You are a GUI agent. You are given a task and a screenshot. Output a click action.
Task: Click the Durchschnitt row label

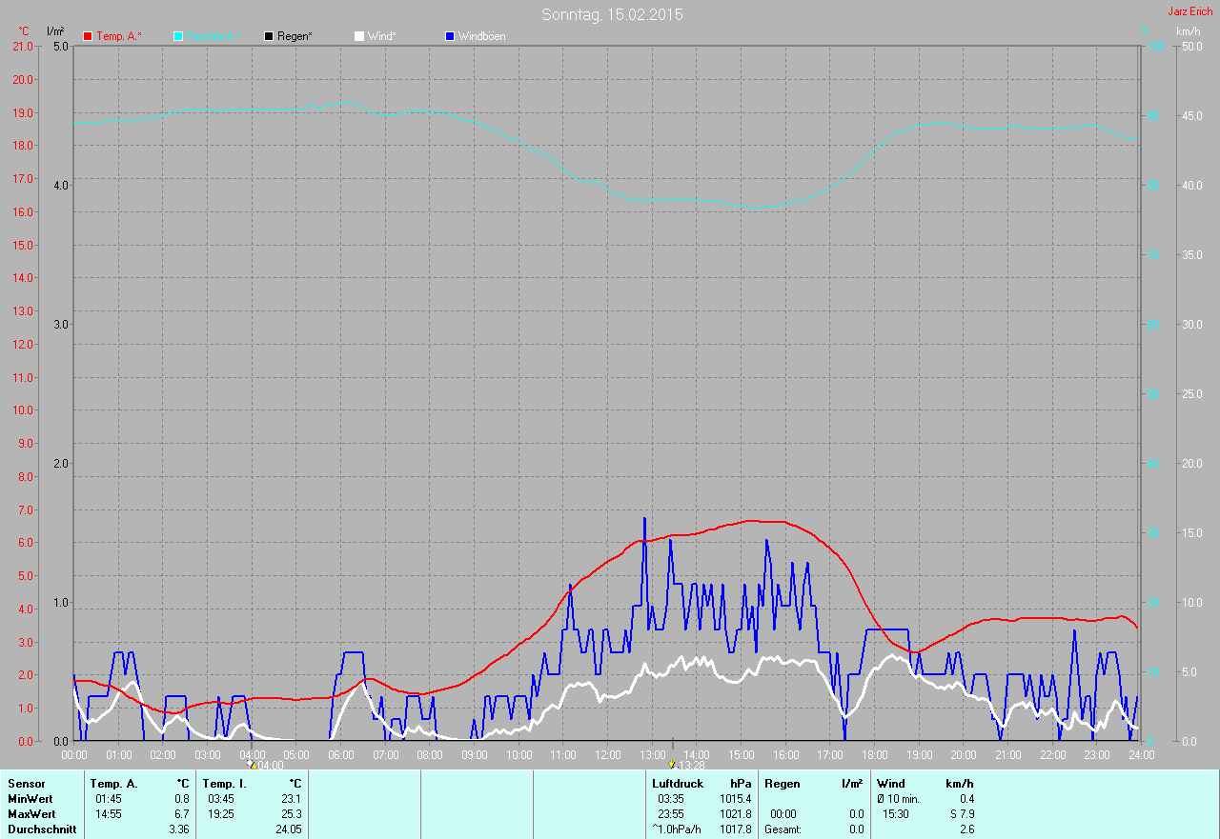42,829
